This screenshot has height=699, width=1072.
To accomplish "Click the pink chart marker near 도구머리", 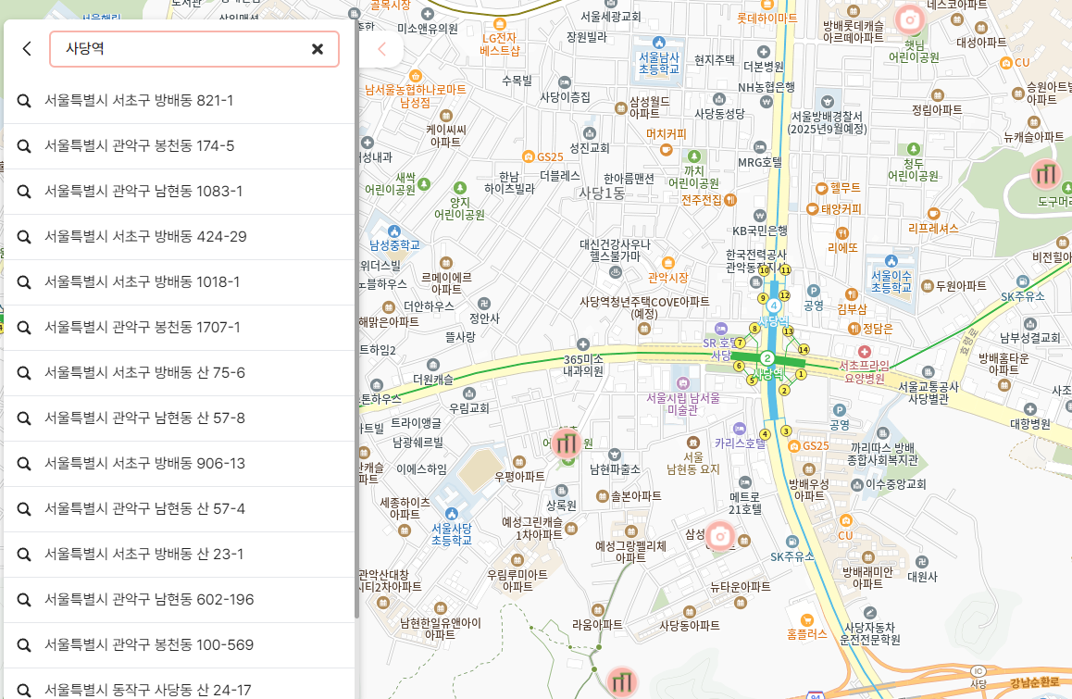I will click(x=1045, y=174).
